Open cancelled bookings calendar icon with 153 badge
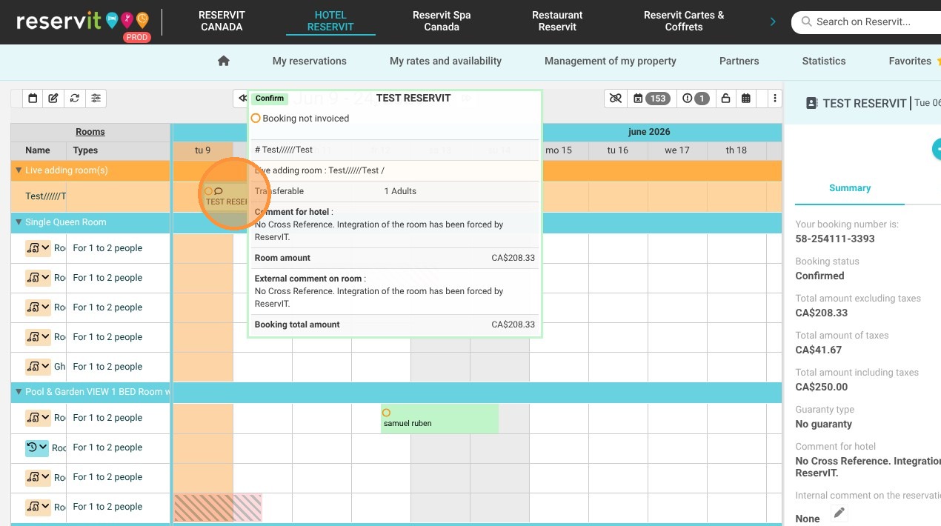 (x=650, y=98)
